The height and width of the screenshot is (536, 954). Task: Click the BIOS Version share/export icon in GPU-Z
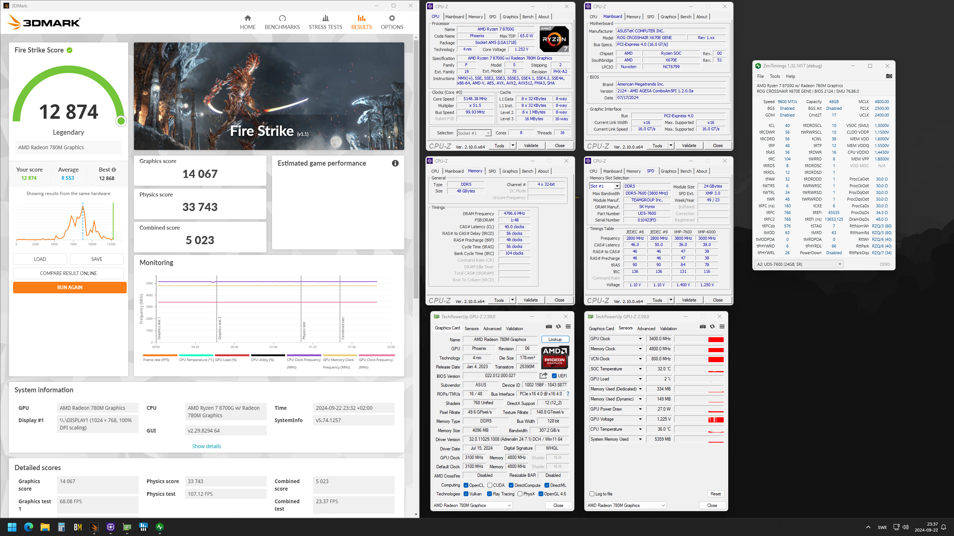click(x=543, y=376)
